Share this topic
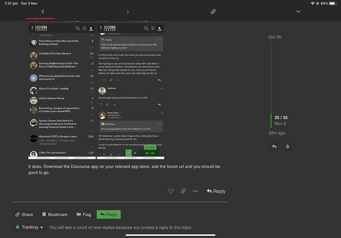The width and height of the screenshot is (341, 238). point(24,215)
